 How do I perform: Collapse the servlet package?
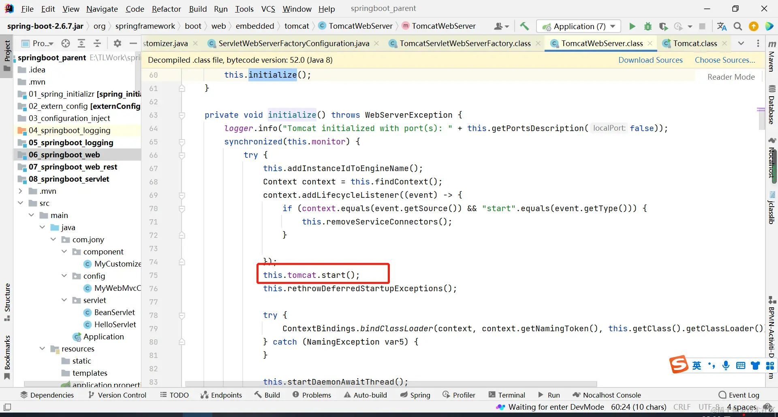point(64,300)
